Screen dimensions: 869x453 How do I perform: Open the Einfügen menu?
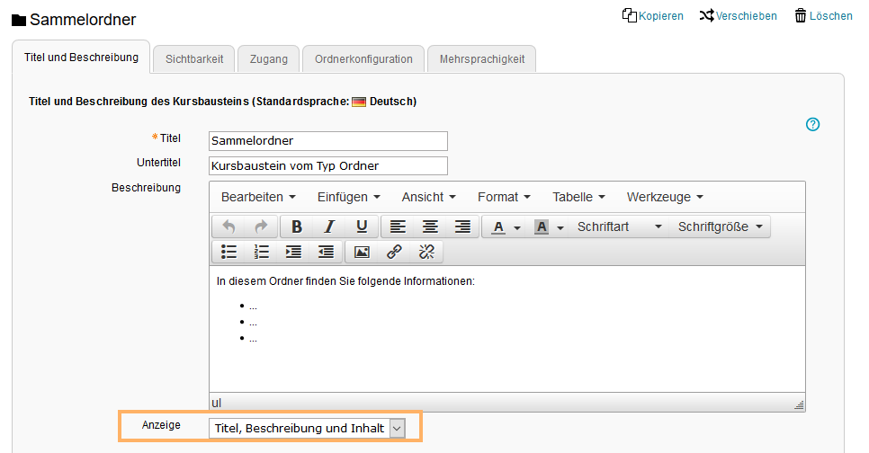(x=348, y=197)
